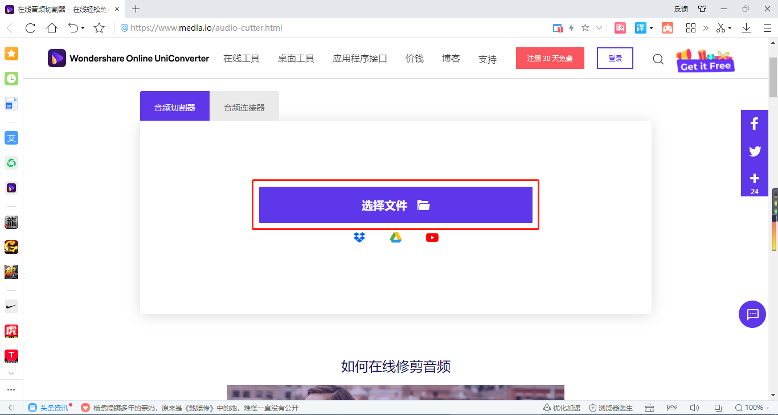Import audio from the YouTube icon
Image resolution: width=778 pixels, height=415 pixels.
[x=432, y=237]
